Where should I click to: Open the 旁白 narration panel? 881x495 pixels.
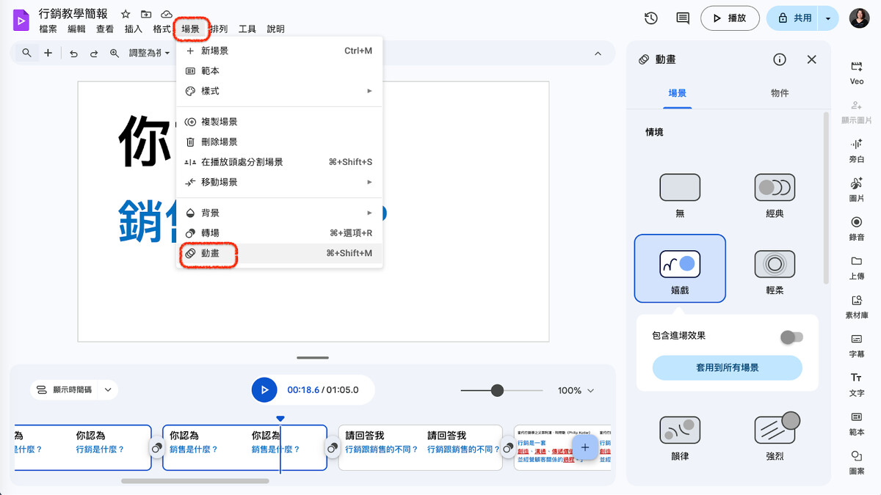tap(856, 150)
